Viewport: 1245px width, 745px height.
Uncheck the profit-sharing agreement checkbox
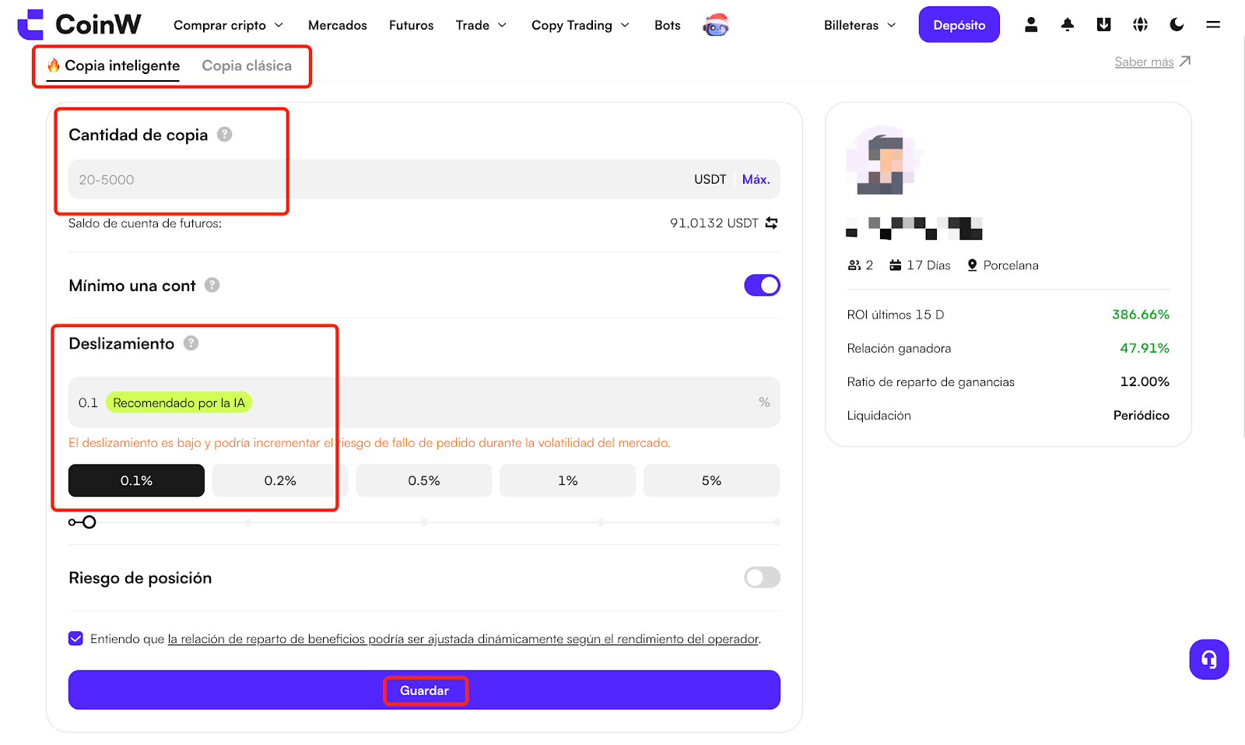(x=76, y=639)
